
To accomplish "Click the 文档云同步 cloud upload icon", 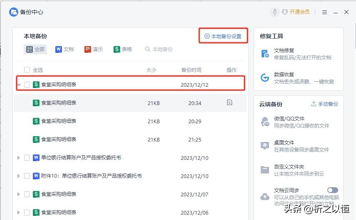I will [265, 196].
